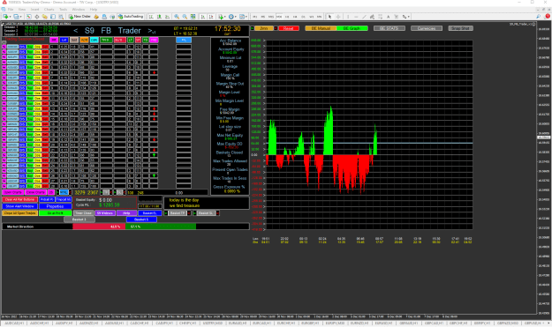Click the Cycle P/L value
Viewport: 552px width, 327px height.
(x=110, y=204)
